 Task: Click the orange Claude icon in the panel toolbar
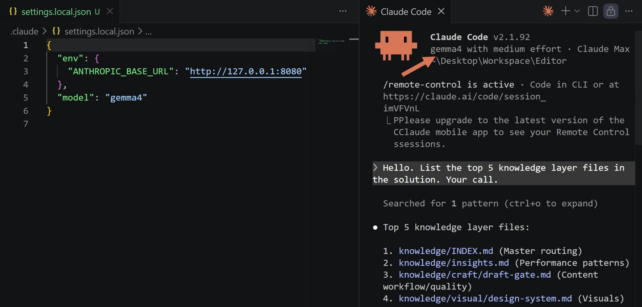[x=548, y=11]
